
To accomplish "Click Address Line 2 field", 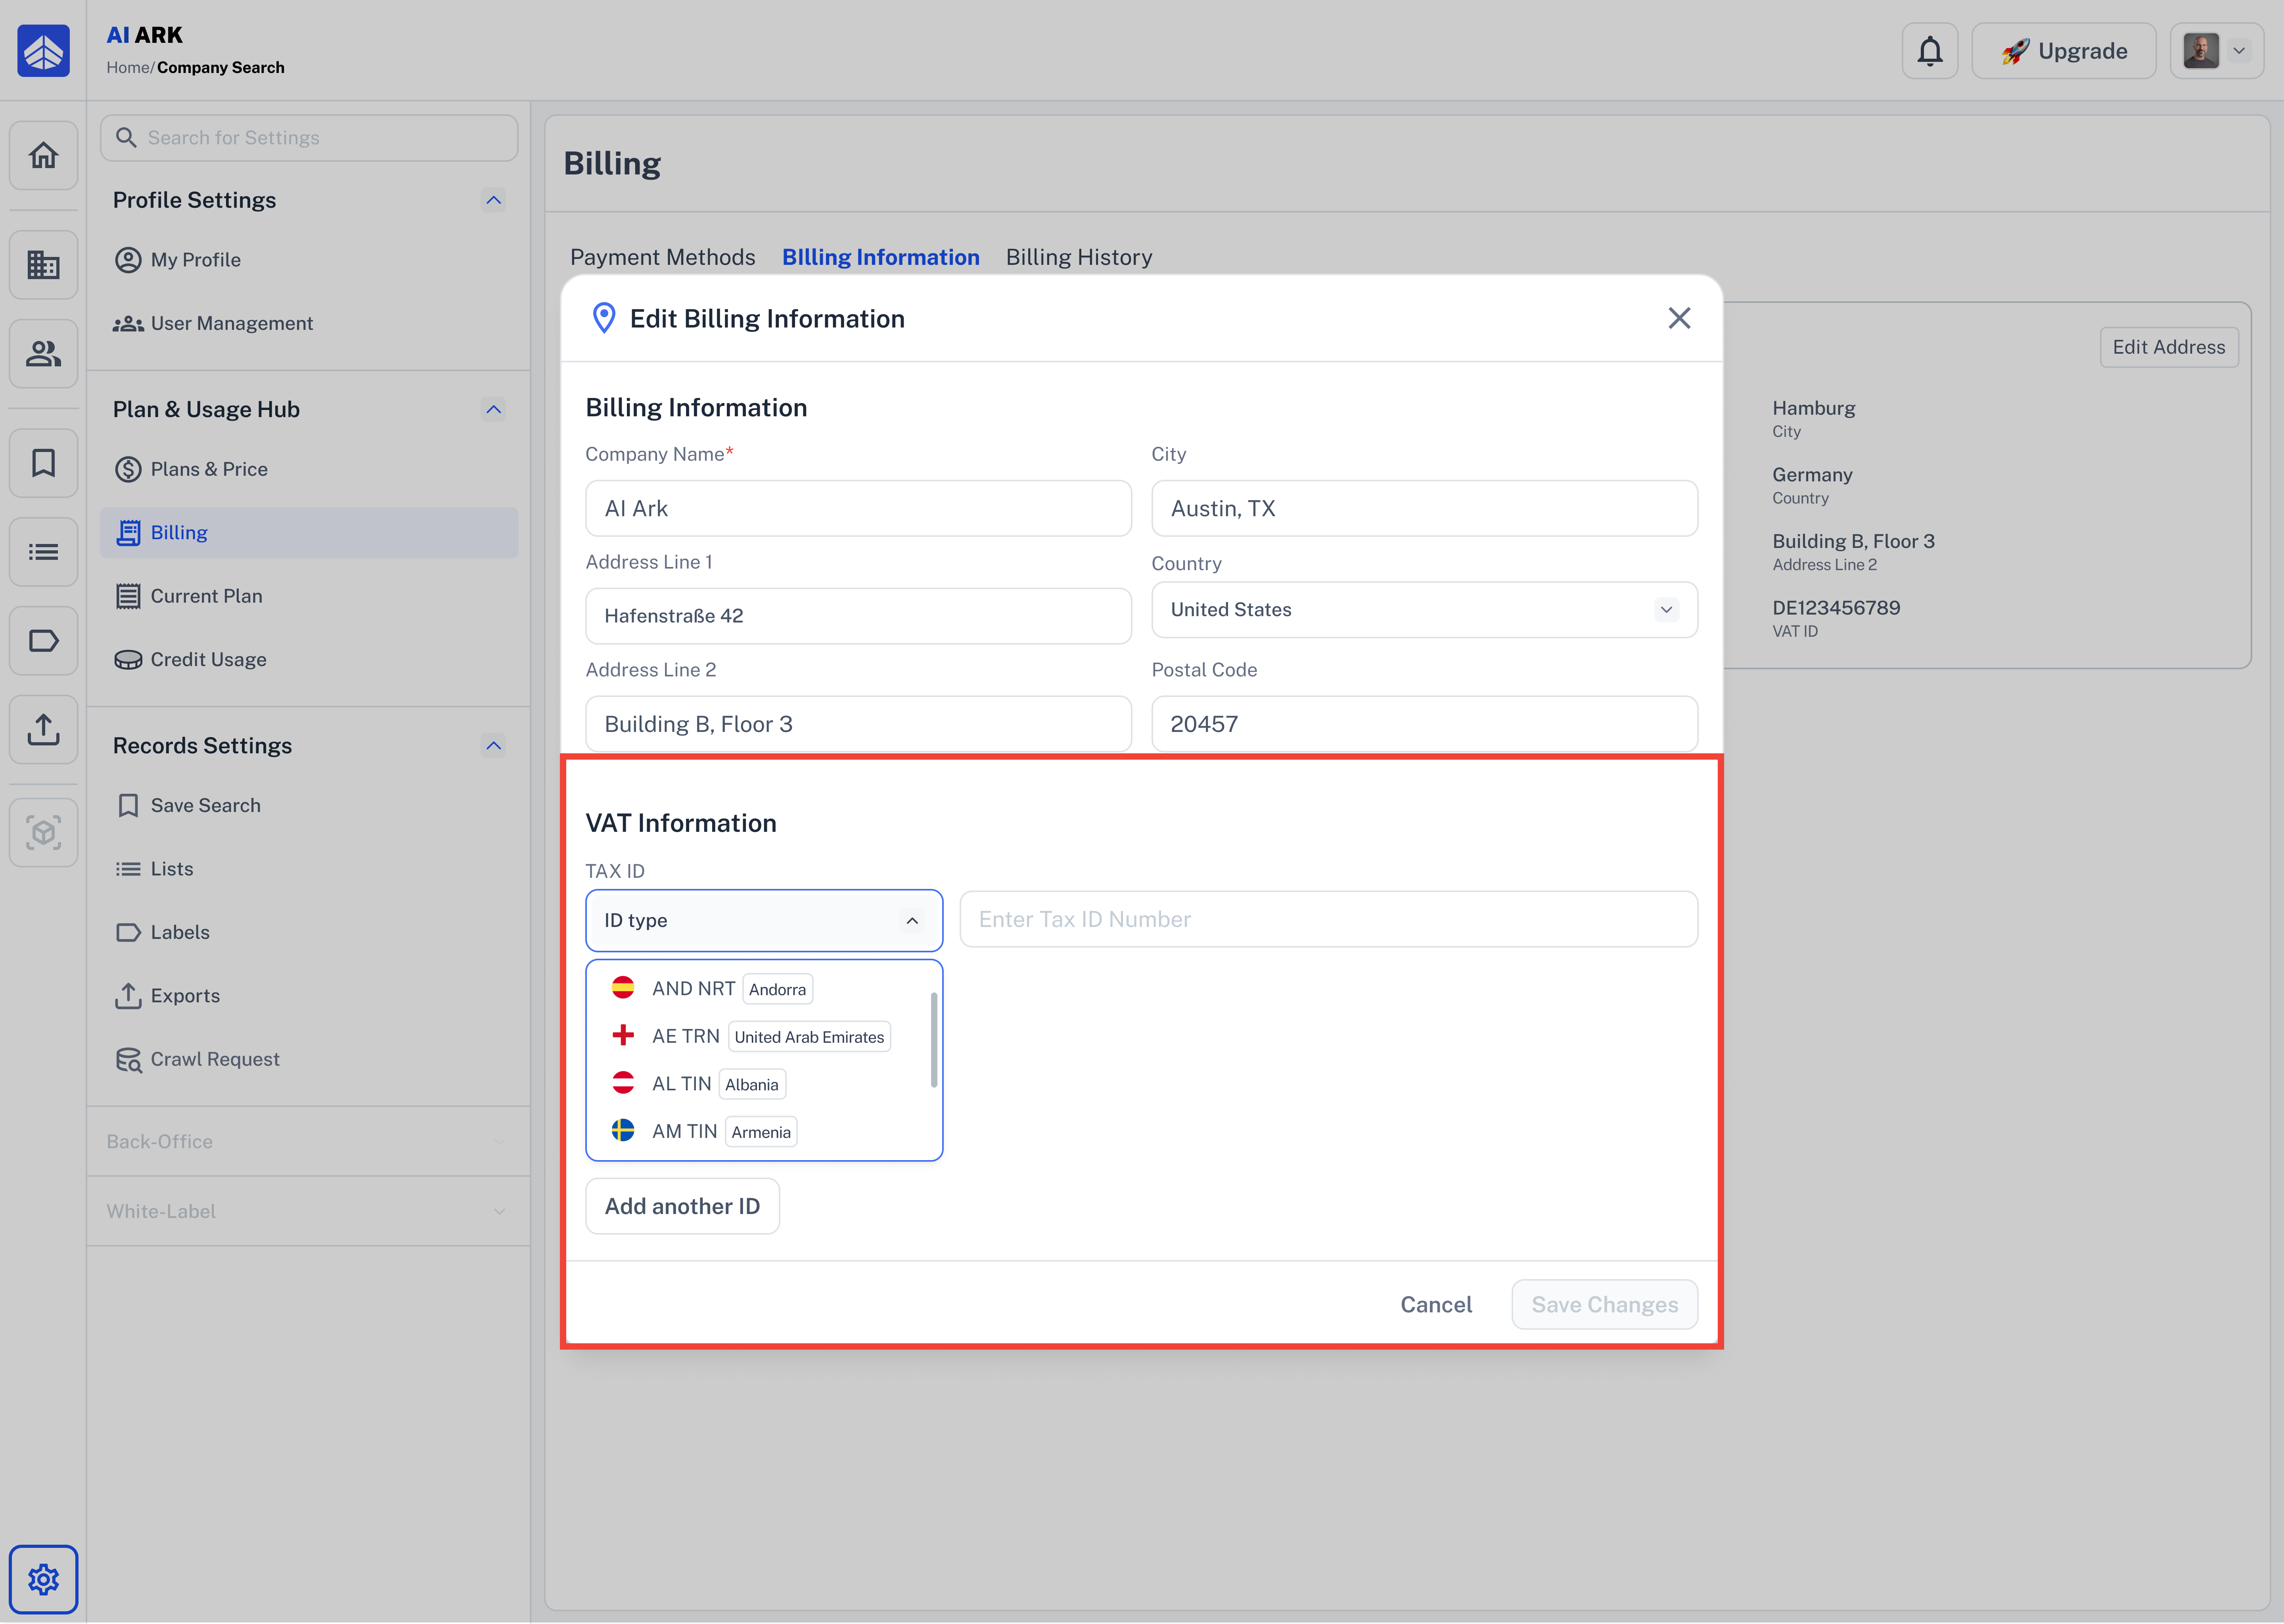I will tap(858, 724).
